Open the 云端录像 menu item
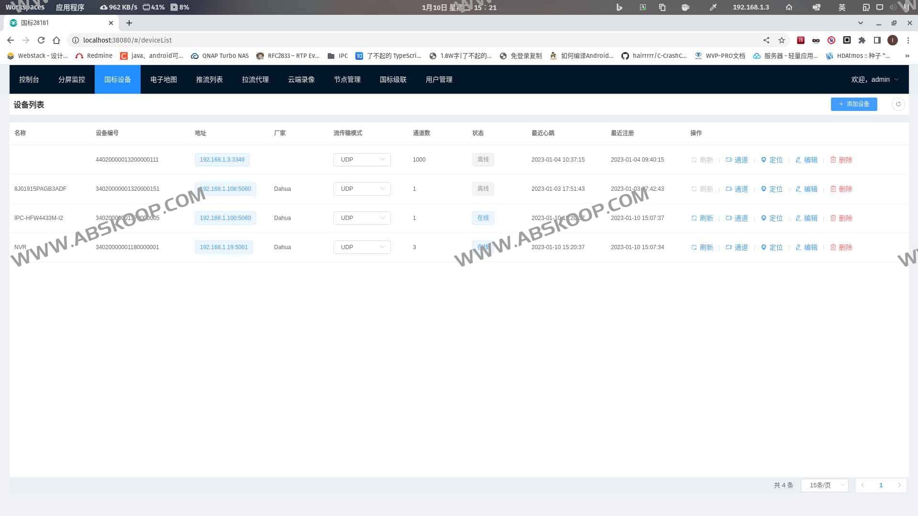918x516 pixels. (x=301, y=79)
